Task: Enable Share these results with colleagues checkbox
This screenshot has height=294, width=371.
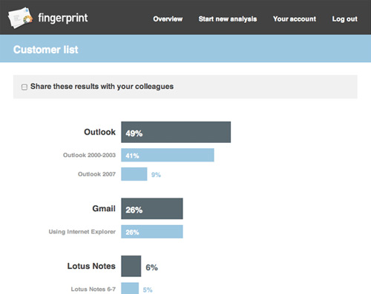Action: pyautogui.click(x=24, y=87)
